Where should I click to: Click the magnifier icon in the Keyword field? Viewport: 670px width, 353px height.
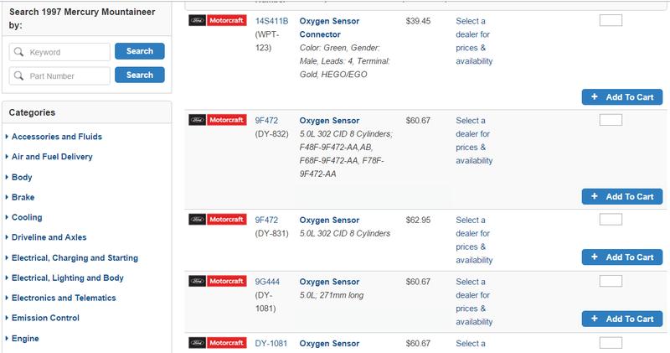pyautogui.click(x=18, y=52)
